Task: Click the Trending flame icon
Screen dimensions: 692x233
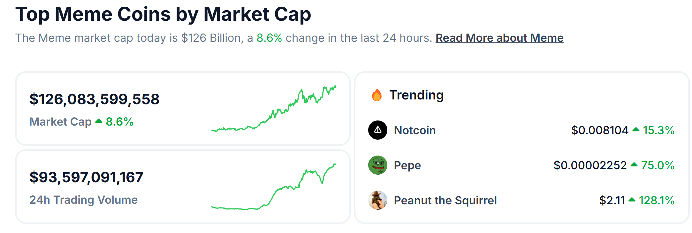Action: coord(377,95)
